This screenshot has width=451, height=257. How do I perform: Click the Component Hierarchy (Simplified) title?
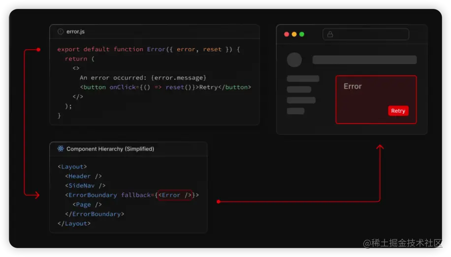110,149
